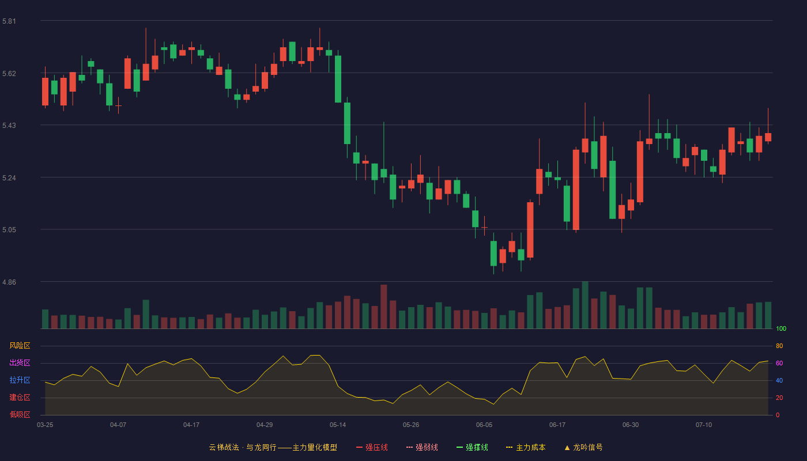Click the 40 indicator scale label

[779, 380]
